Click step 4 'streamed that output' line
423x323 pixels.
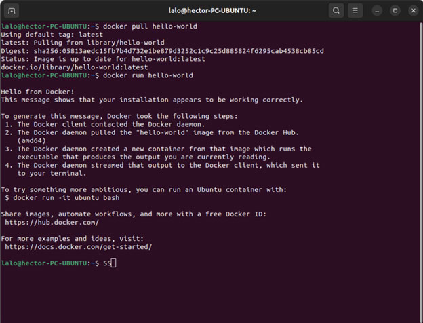162,165
